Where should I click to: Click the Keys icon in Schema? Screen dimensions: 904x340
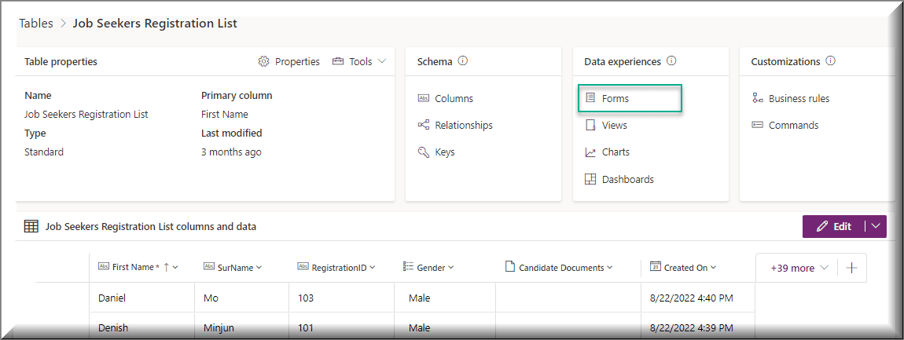(x=424, y=152)
